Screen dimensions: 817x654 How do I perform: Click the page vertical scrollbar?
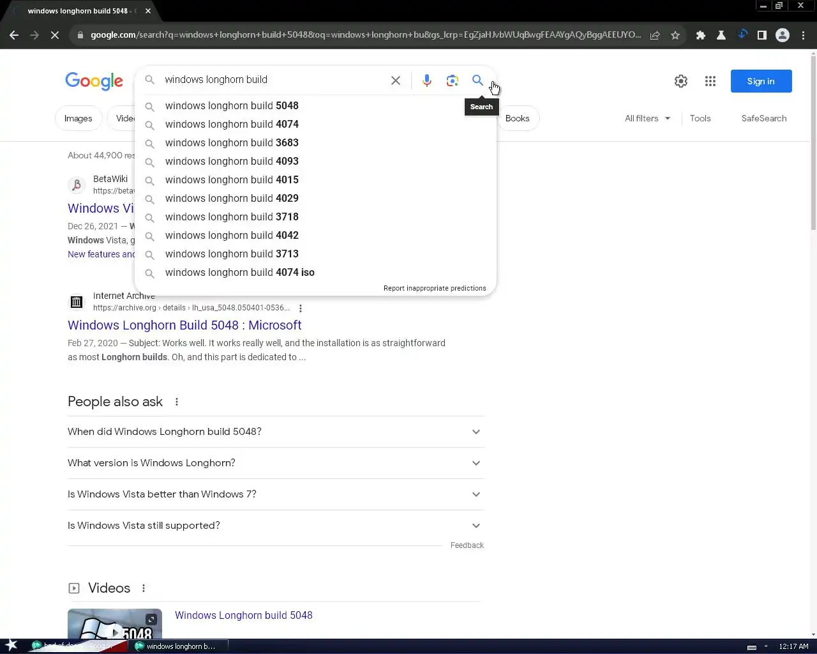click(x=813, y=144)
